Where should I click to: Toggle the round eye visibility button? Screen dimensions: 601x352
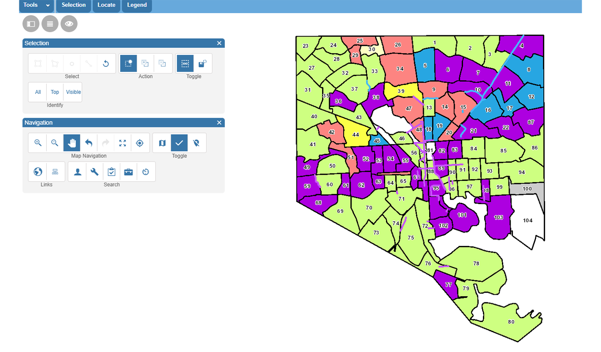click(x=69, y=24)
